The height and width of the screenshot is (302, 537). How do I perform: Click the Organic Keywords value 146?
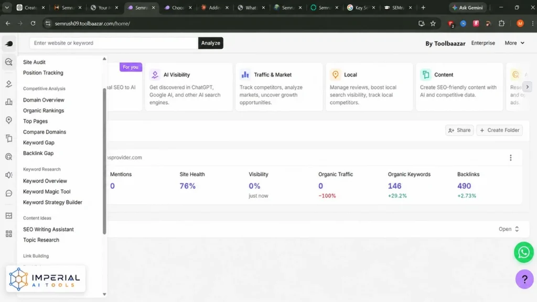tap(394, 186)
